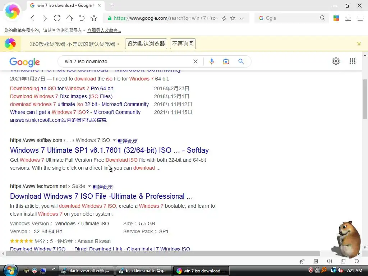Expand the address bar dropdown chevron

point(241,18)
